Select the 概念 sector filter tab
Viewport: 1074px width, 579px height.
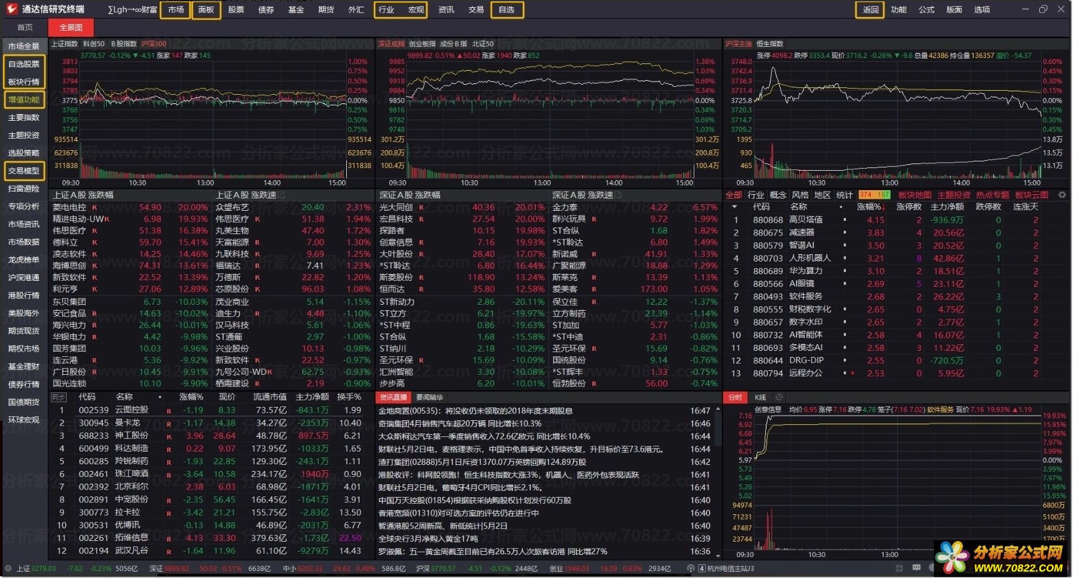click(778, 195)
